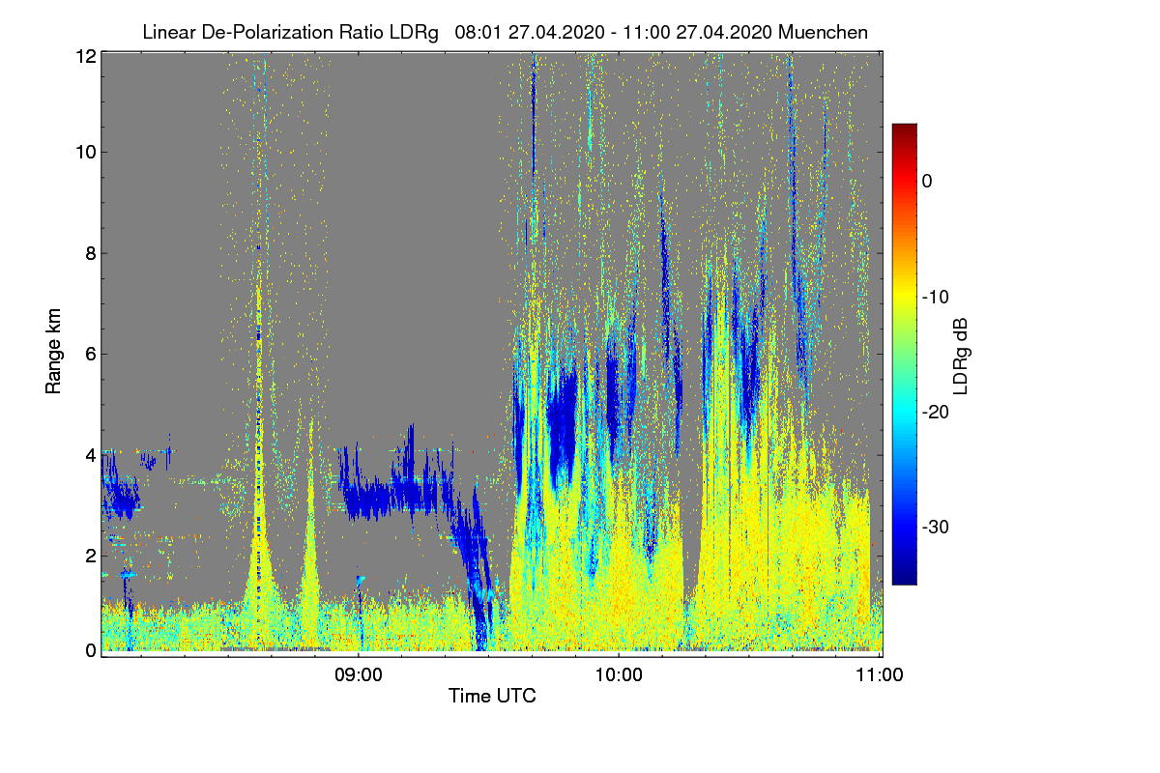The height and width of the screenshot is (773, 1160).
Task: Click the '-20' colorbar scale label
Action: (x=935, y=413)
